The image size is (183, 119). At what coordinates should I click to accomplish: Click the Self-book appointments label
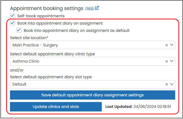click(41, 16)
